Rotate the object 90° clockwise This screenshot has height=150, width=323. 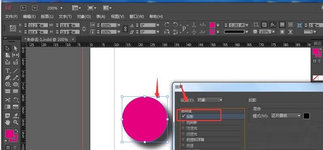point(167,25)
